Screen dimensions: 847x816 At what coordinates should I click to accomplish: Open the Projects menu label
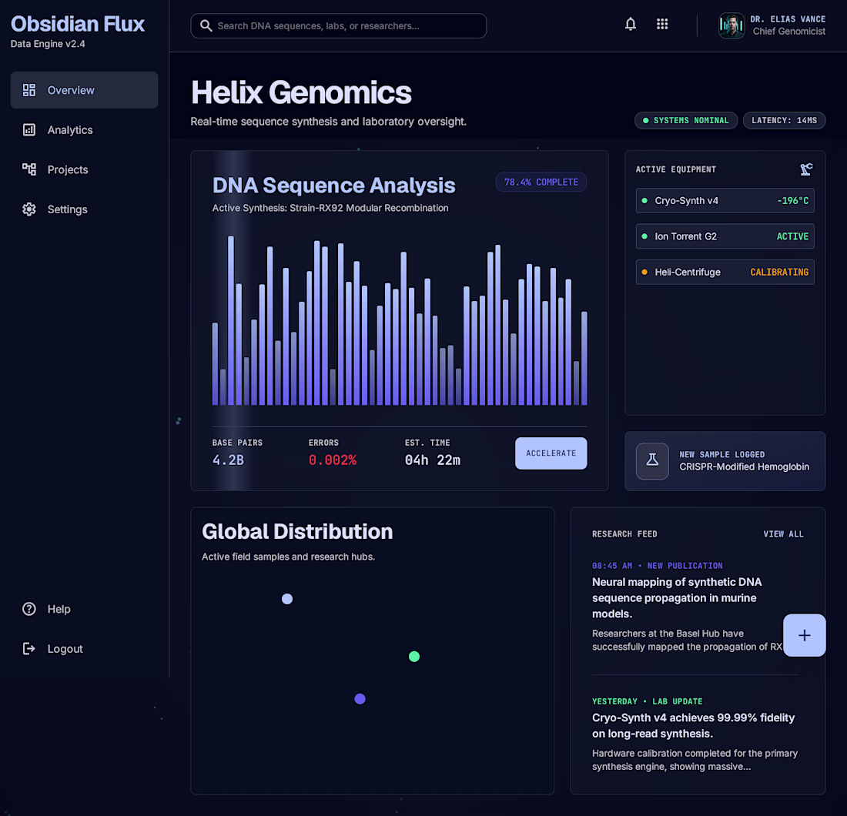pos(68,169)
